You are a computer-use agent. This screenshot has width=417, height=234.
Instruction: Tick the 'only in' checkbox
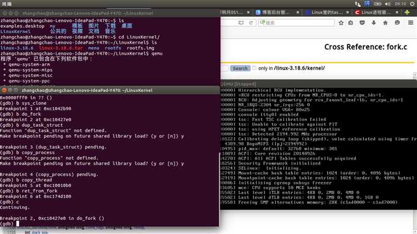(x=254, y=68)
